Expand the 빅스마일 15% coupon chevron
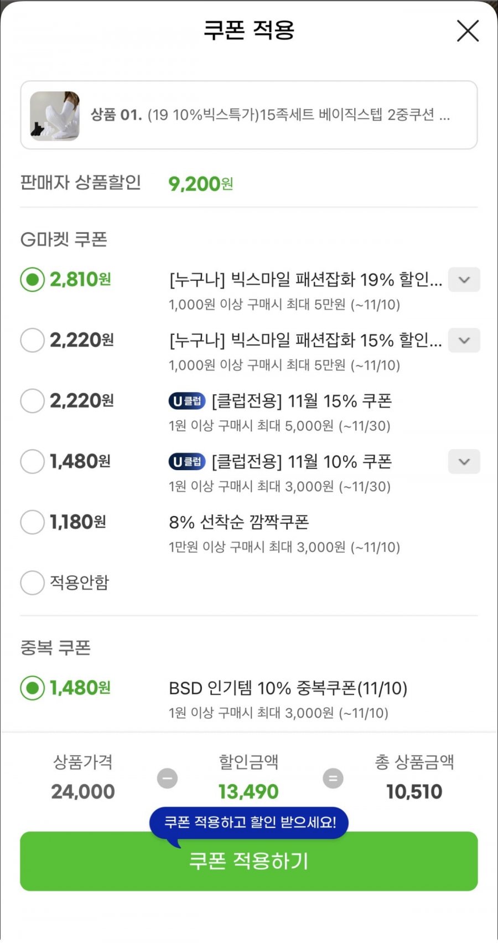Image resolution: width=498 pixels, height=943 pixels. [464, 340]
